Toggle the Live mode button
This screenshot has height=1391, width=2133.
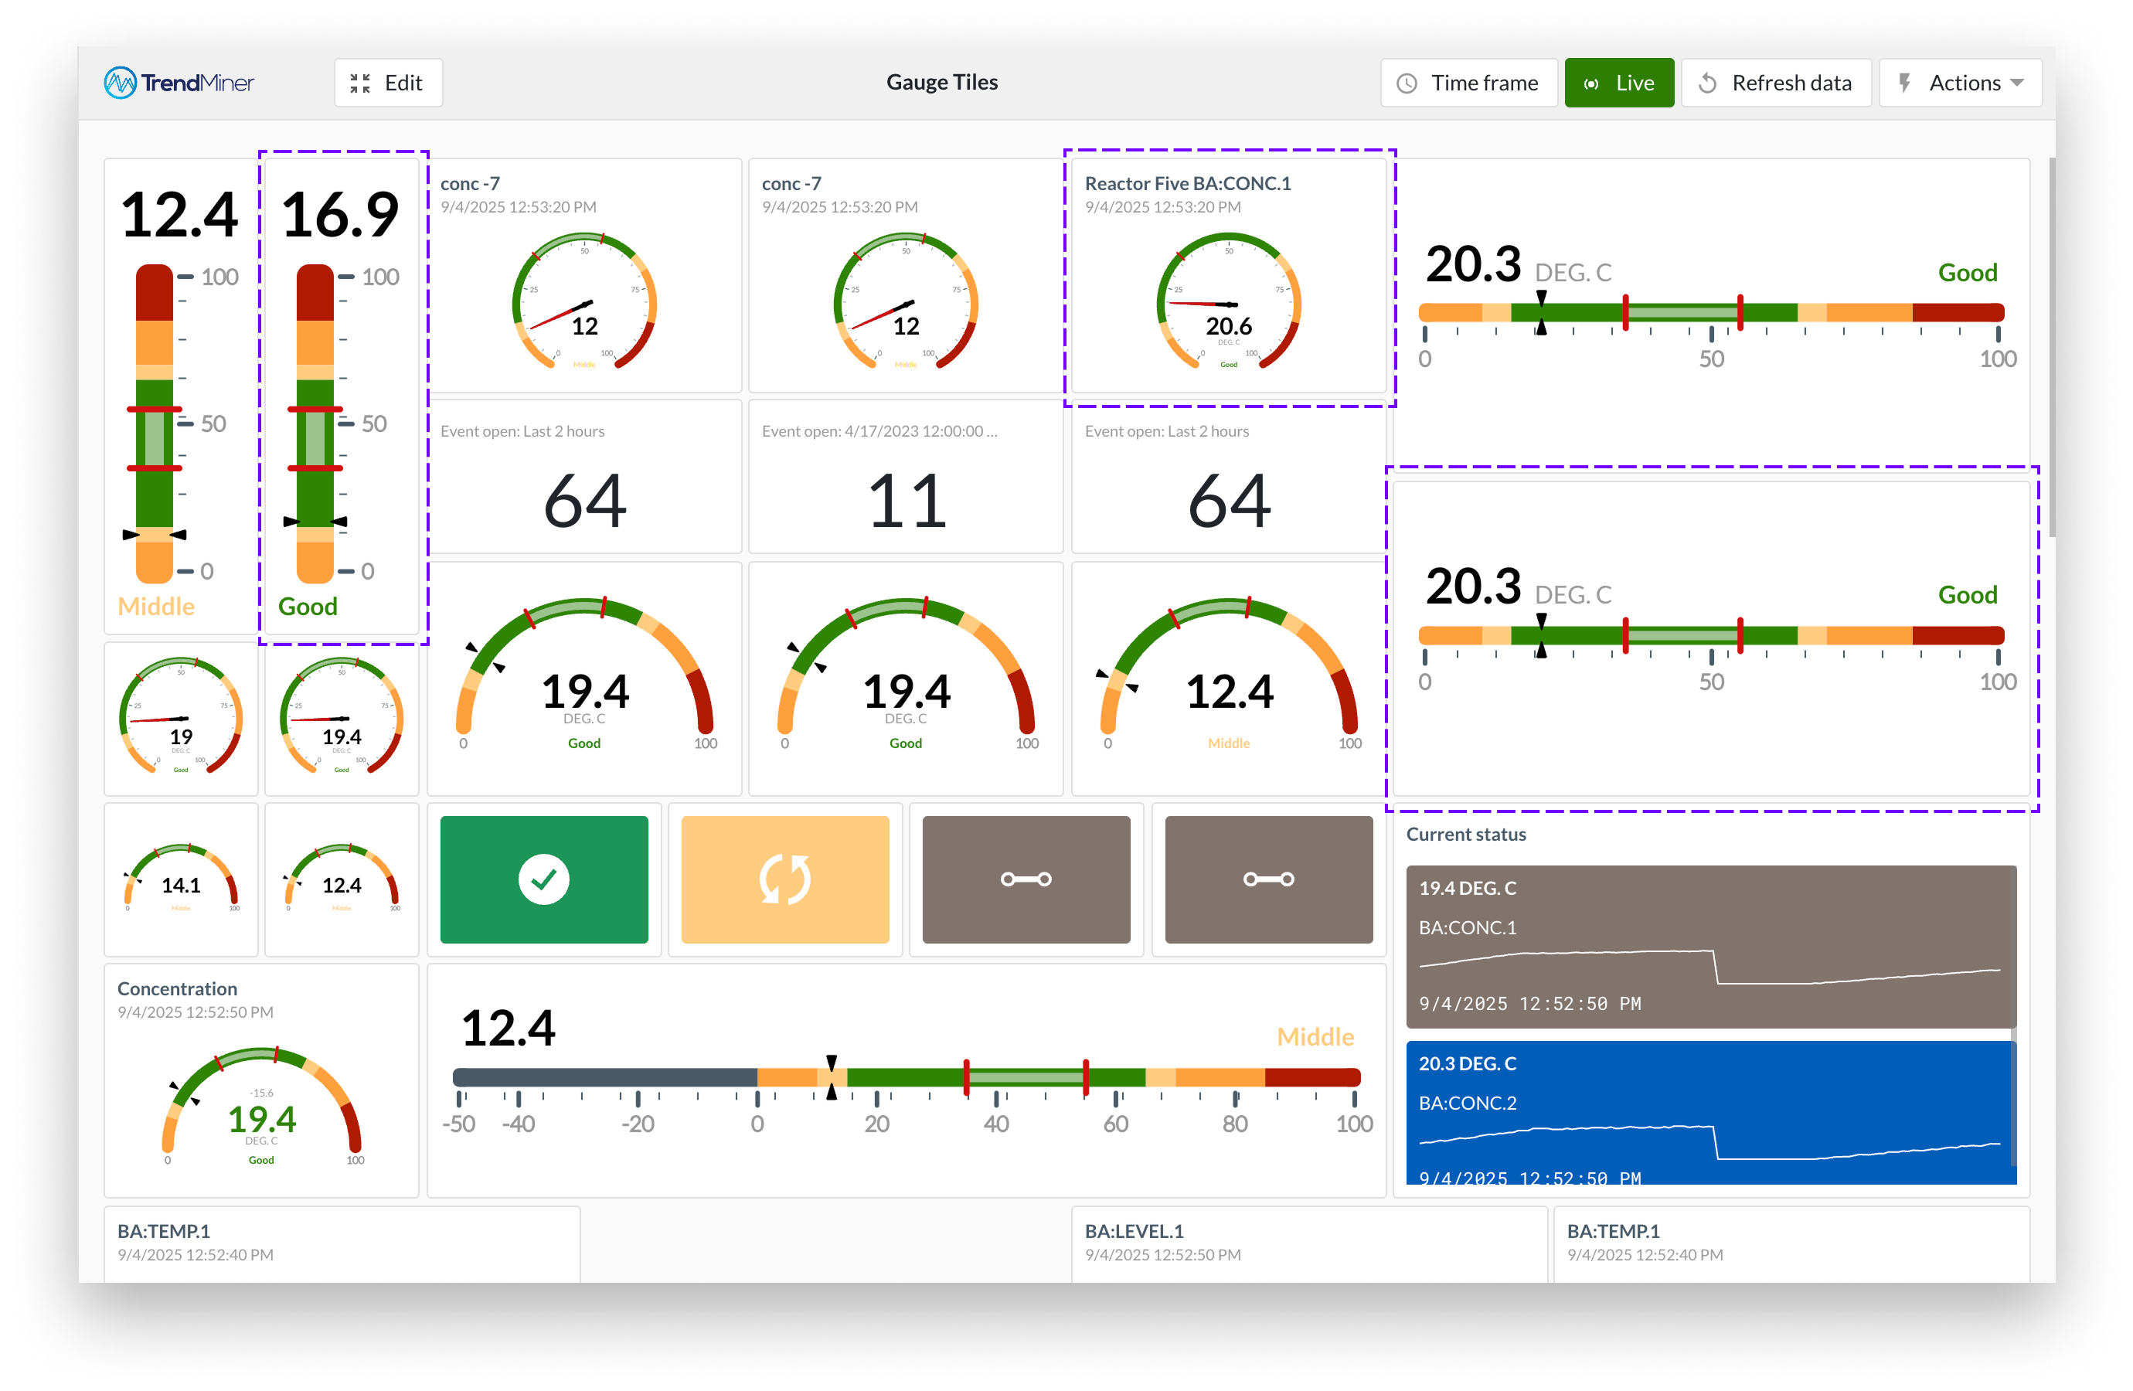[x=1618, y=83]
